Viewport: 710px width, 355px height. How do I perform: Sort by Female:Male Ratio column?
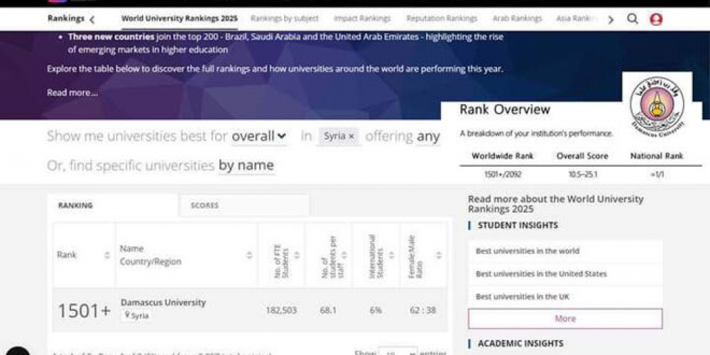coord(439,255)
